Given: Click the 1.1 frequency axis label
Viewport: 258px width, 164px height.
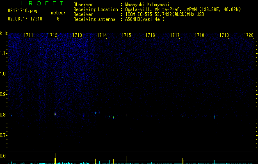Looking at the screenshot, I should click(4, 53).
